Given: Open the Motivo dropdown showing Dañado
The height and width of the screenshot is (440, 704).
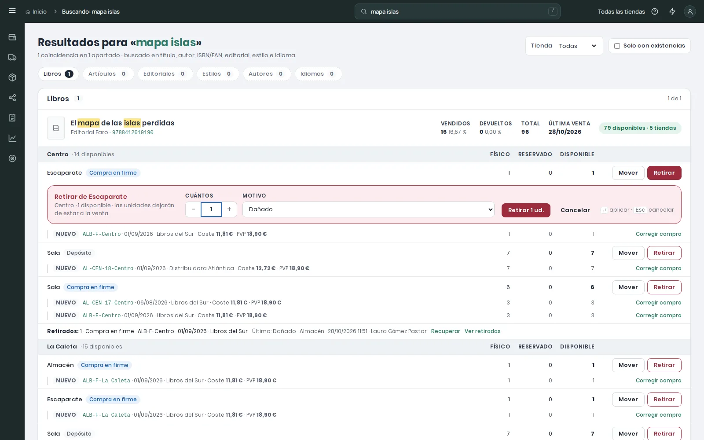Looking at the screenshot, I should (x=368, y=209).
